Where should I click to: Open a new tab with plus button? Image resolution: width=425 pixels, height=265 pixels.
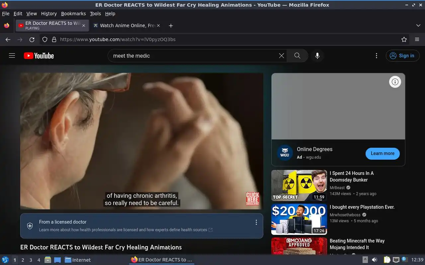[x=171, y=26]
